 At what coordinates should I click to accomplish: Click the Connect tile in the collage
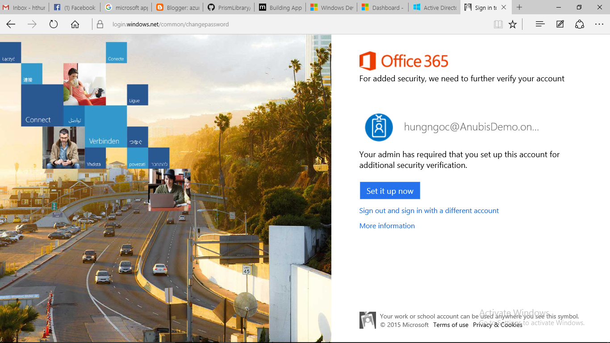pyautogui.click(x=42, y=105)
